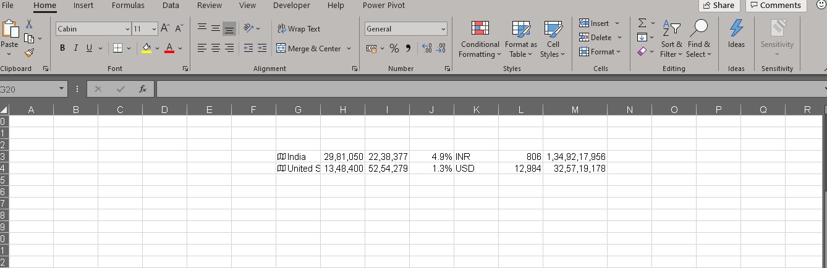827x268 pixels.
Task: Apply the yellow fill color
Action: [146, 48]
